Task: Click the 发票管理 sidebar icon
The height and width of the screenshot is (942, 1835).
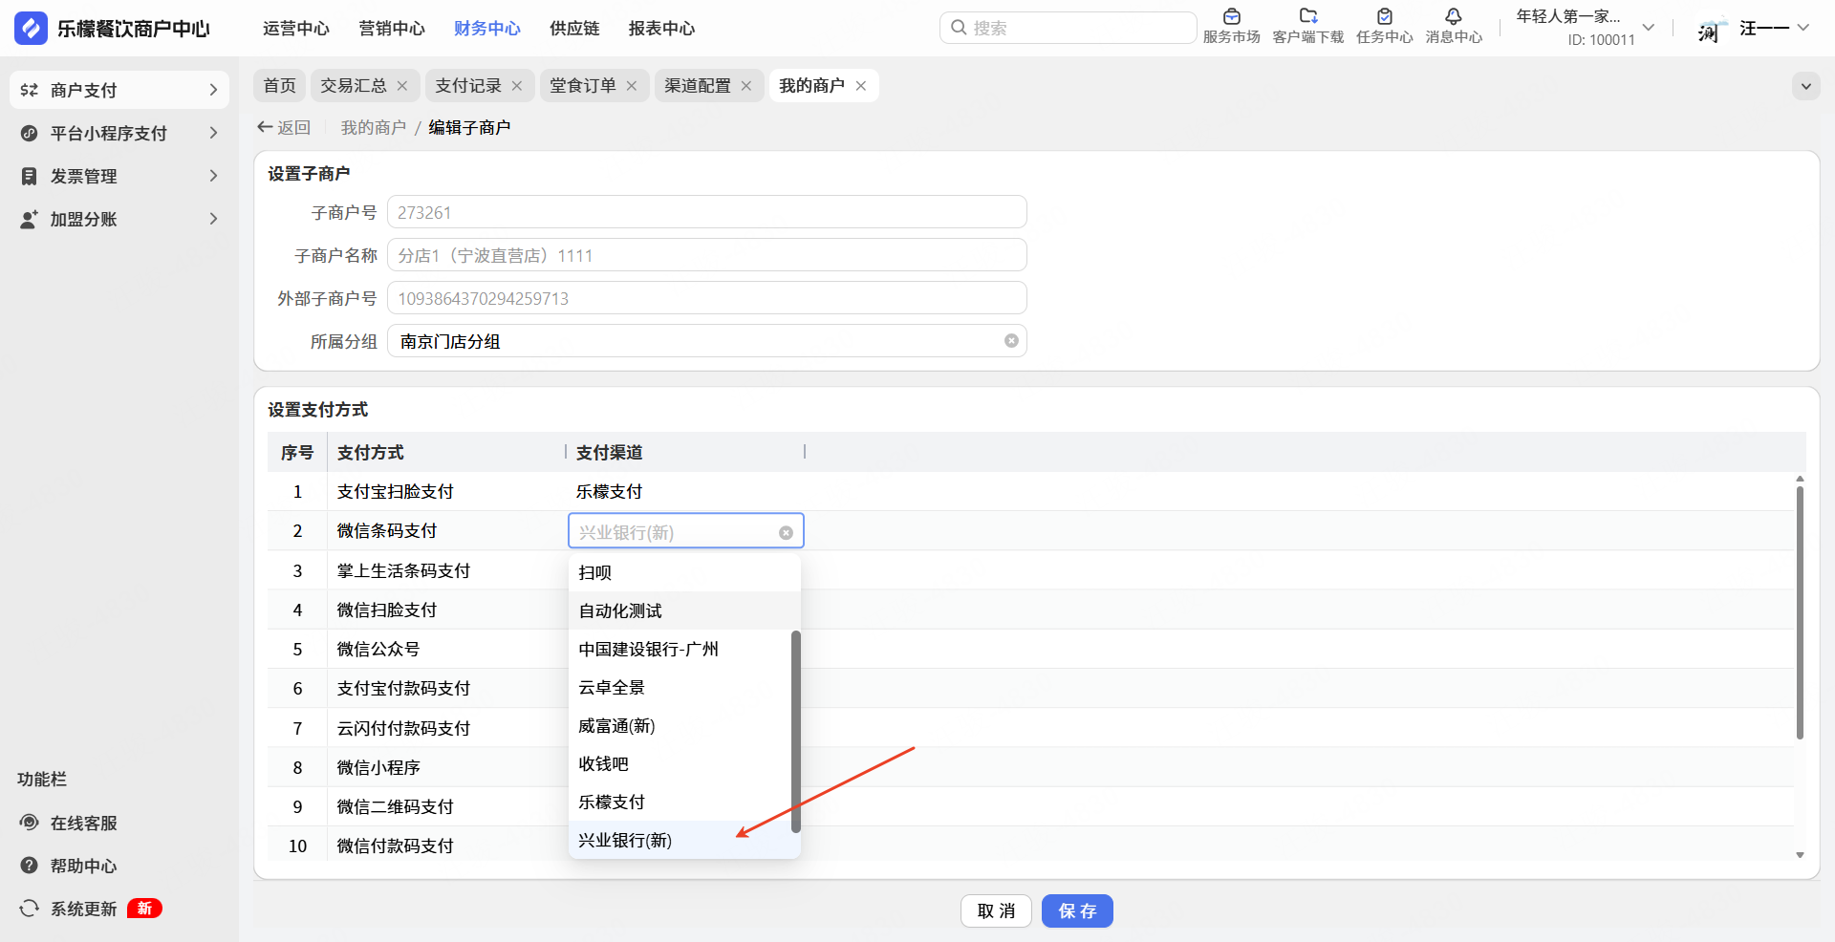Action: [30, 176]
